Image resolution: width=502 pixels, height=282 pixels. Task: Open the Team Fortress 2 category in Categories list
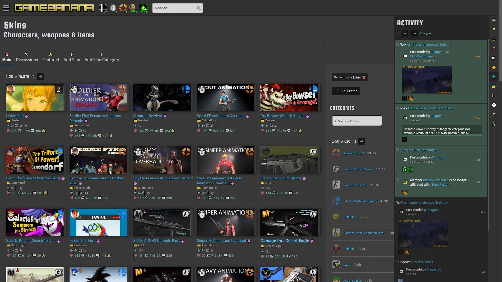pos(353,153)
